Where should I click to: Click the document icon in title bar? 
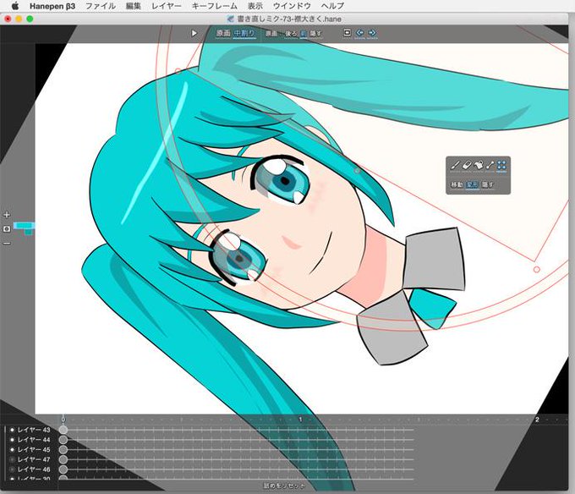230,19
